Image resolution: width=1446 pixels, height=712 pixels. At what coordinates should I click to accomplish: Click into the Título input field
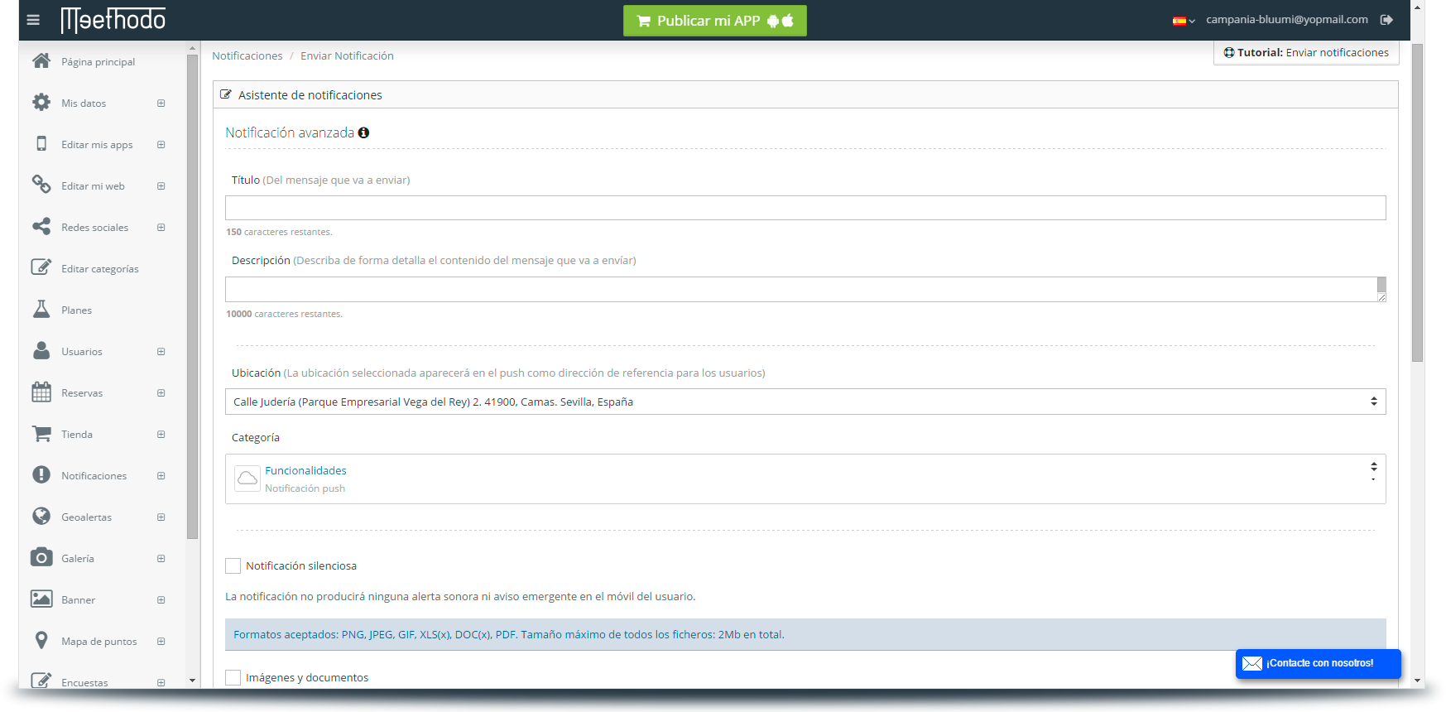click(805, 208)
